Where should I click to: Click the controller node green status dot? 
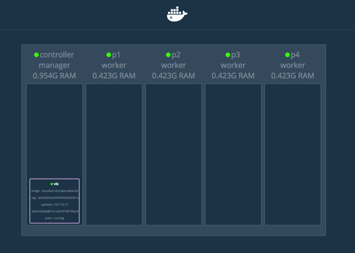(x=36, y=55)
